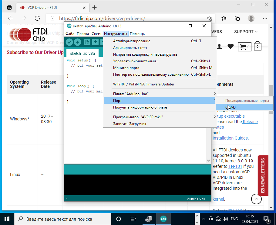Screen dimensions: 276x225
Task: Switch to Arduino taskbar icon
Action: click(x=163, y=219)
